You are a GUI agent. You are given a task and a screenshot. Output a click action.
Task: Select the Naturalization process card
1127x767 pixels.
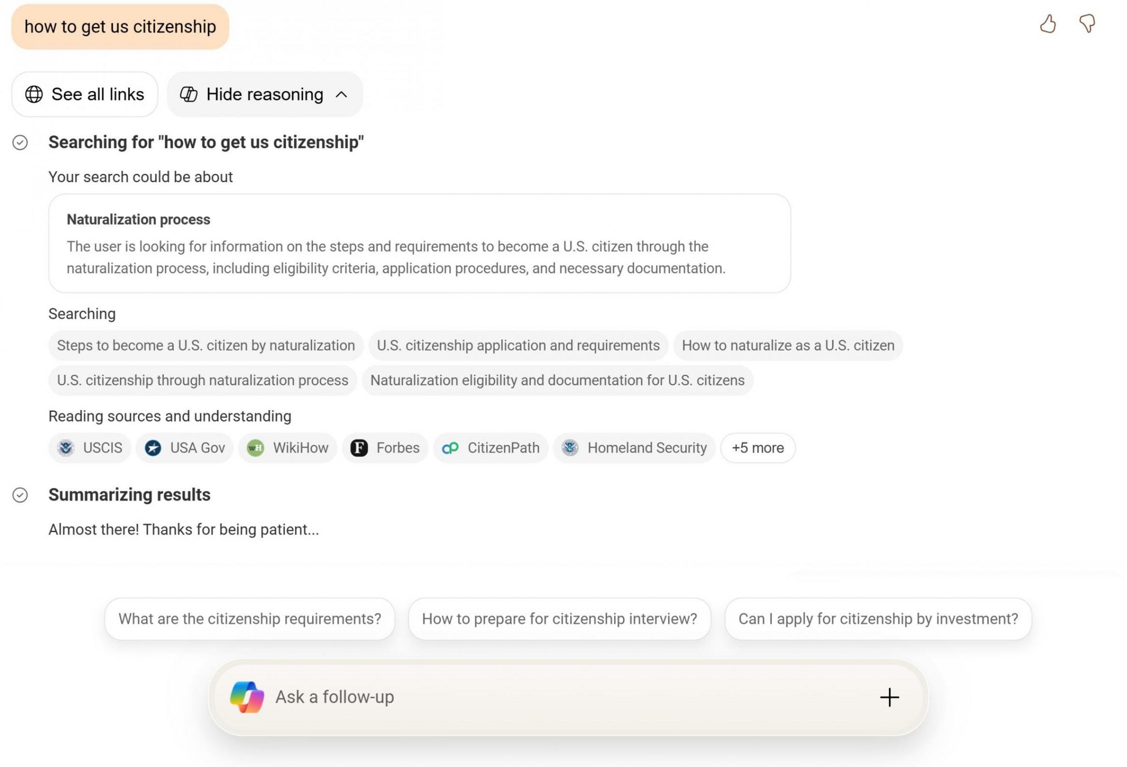coord(419,243)
